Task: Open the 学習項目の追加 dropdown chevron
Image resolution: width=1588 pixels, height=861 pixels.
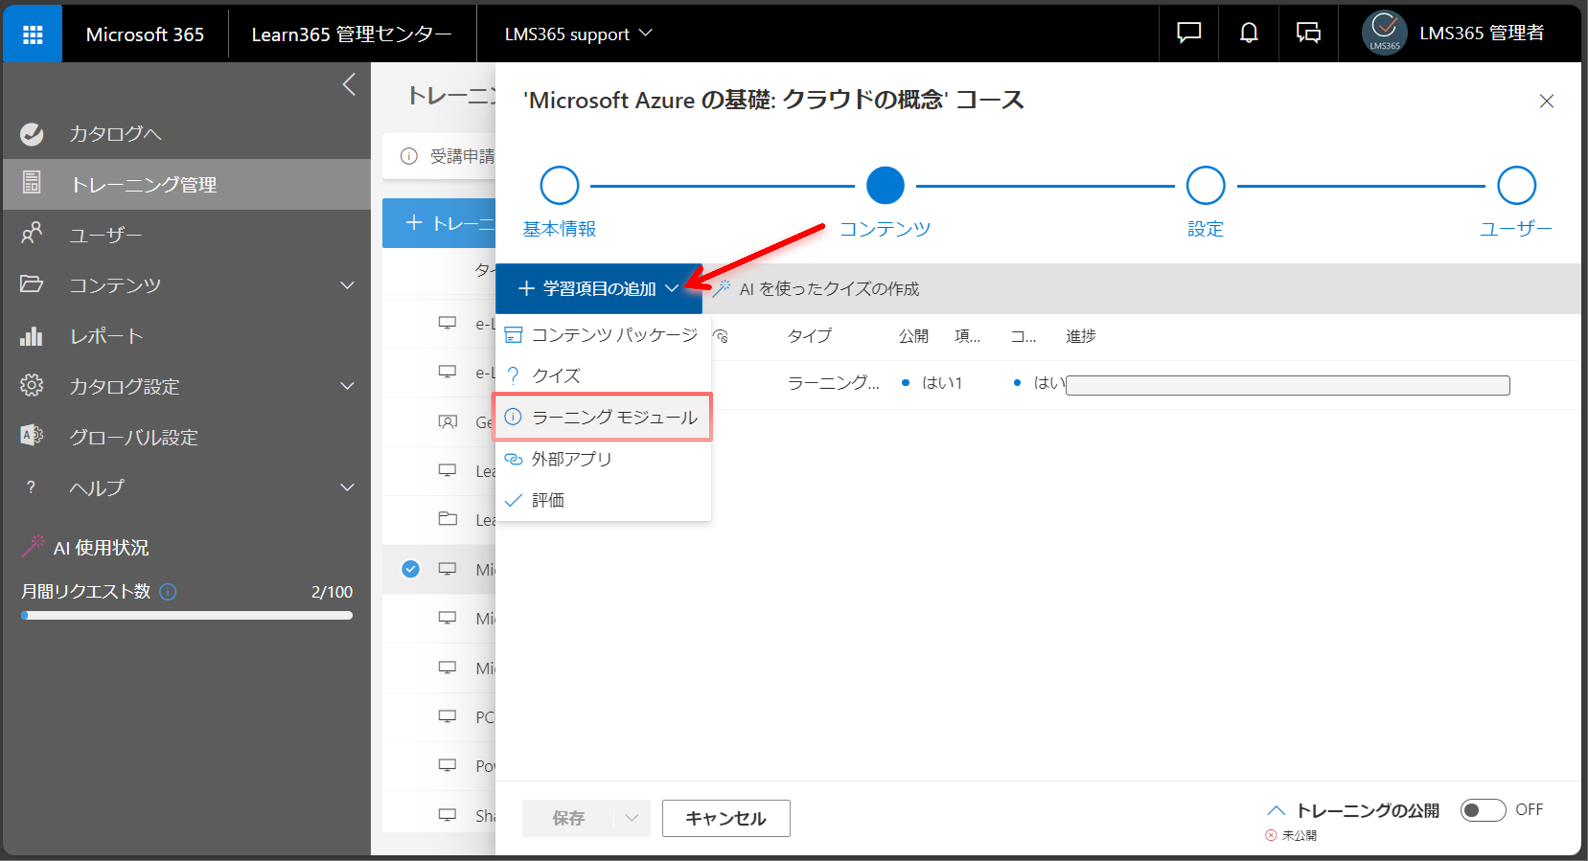Action: pyautogui.click(x=672, y=288)
